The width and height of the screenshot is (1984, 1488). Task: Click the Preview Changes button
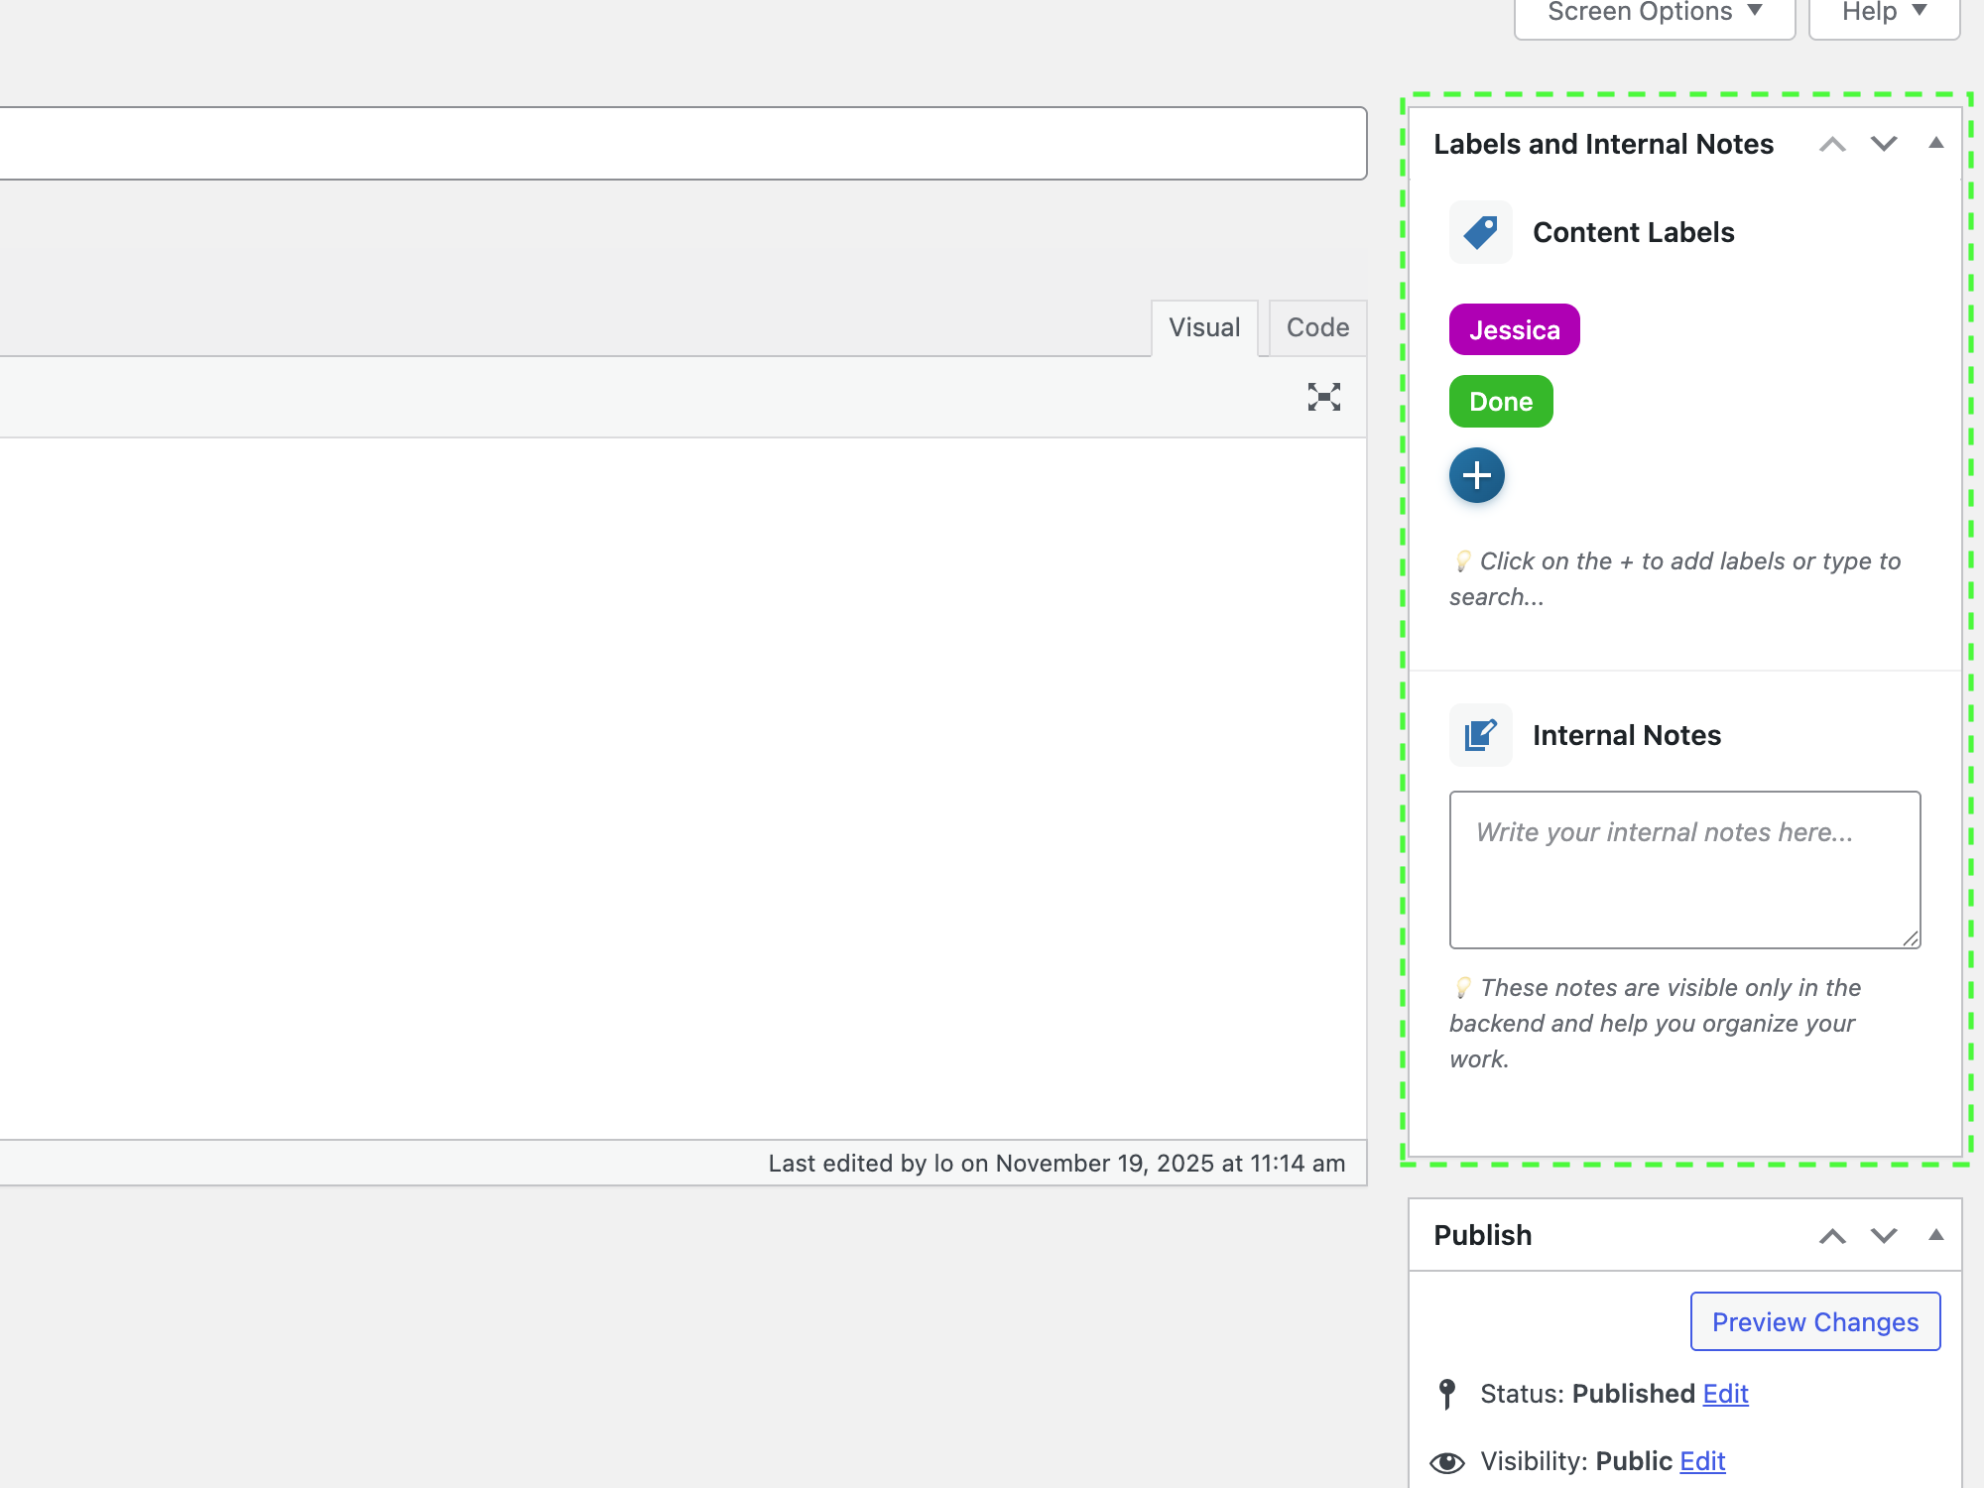coord(1814,1321)
